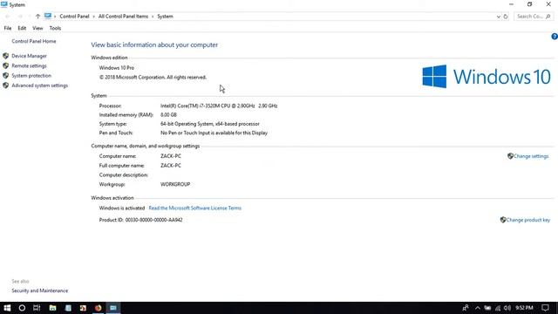Click the shield icon beside Advanced system settings
558x314 pixels.
tap(6, 85)
